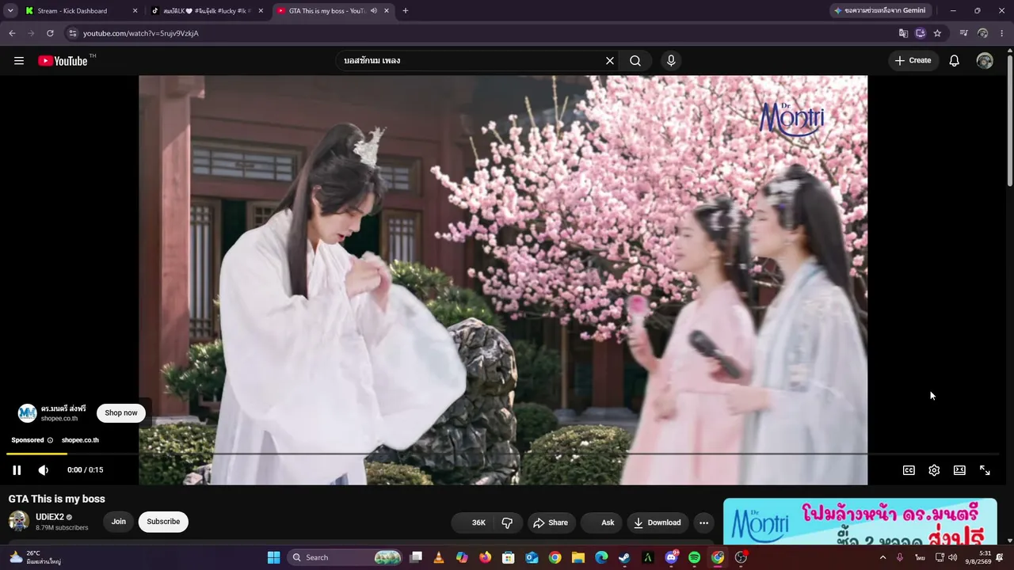Screen dimensions: 1014x570
Task: Mute the video player volume
Action: (44, 470)
